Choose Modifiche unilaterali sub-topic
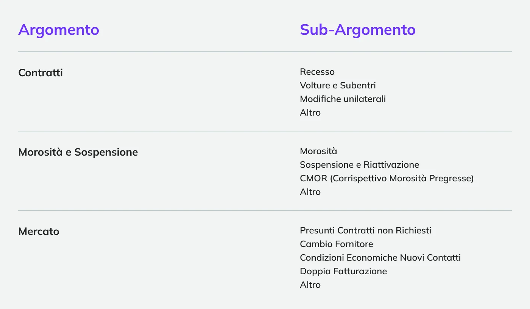530x309 pixels. [343, 99]
